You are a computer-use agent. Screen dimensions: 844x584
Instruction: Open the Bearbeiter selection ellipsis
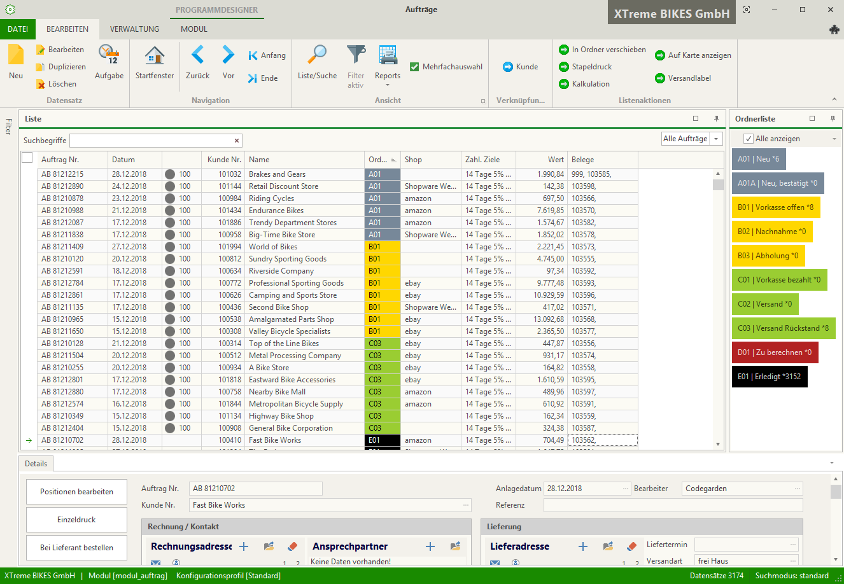click(x=798, y=489)
